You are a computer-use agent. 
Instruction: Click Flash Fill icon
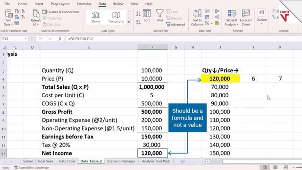[x=207, y=11]
